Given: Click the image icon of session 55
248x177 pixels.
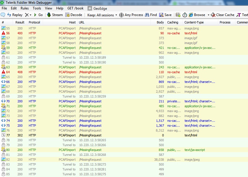Looking at the screenshot, I should pyautogui.click(x=3, y=28).
